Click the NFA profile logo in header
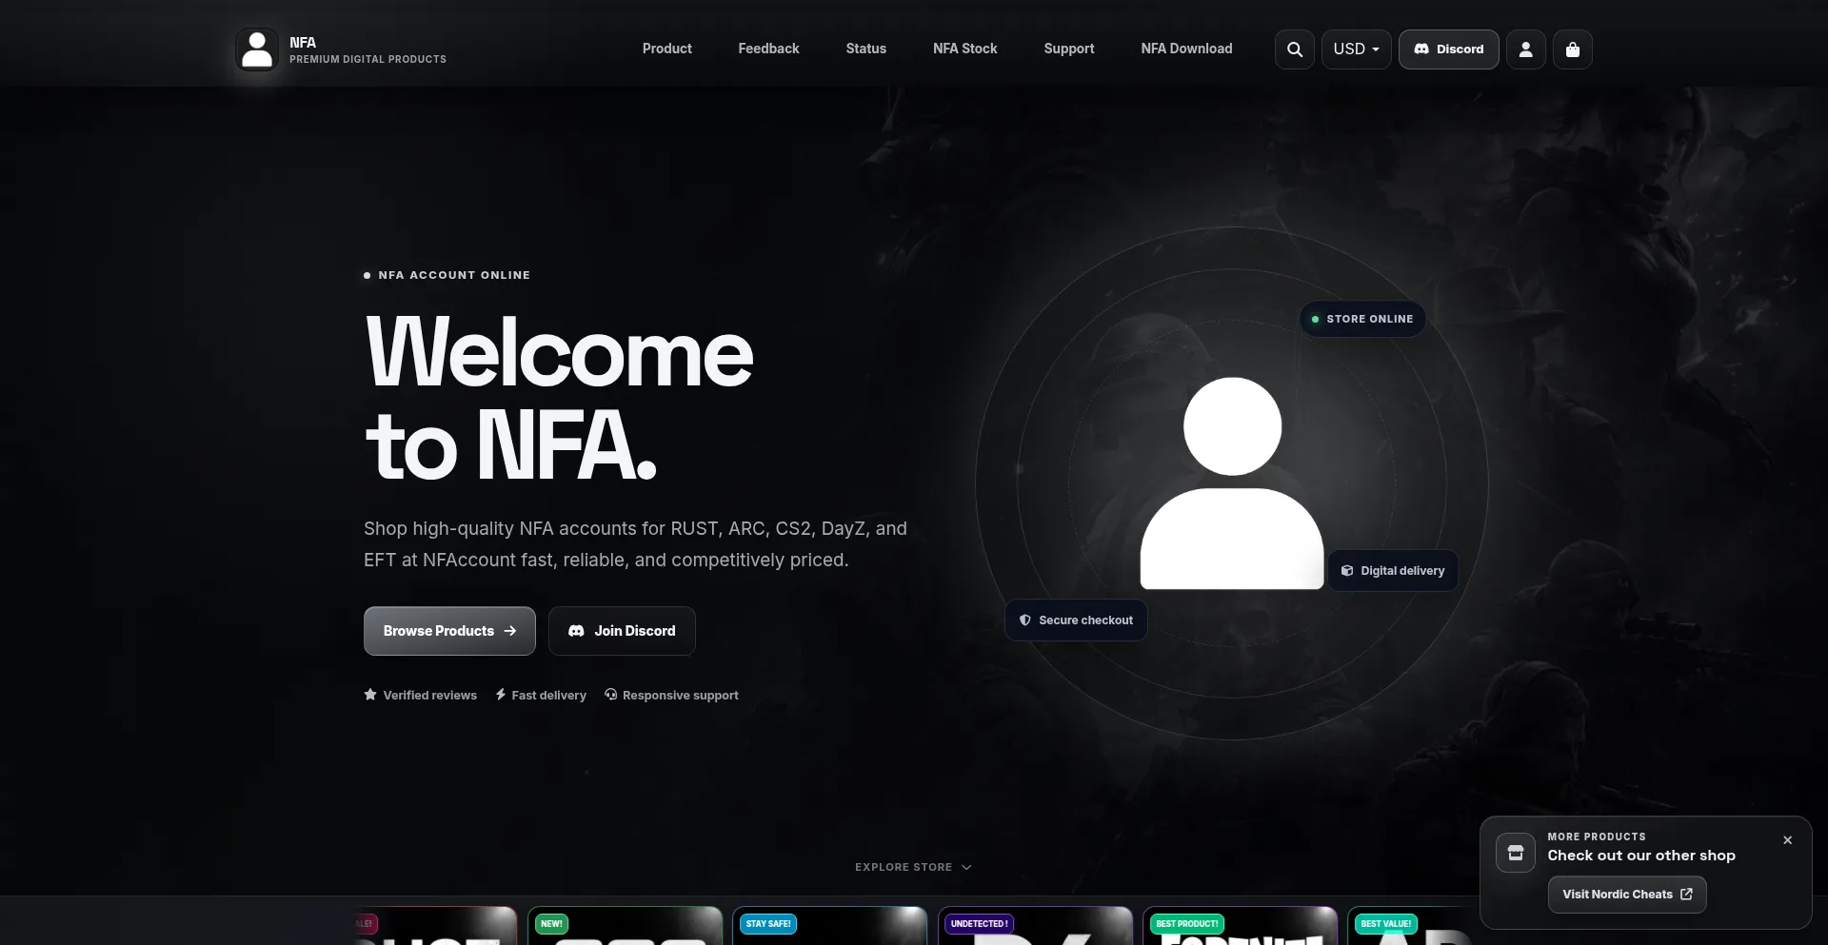Screen dimensions: 1828x945 (x=257, y=49)
